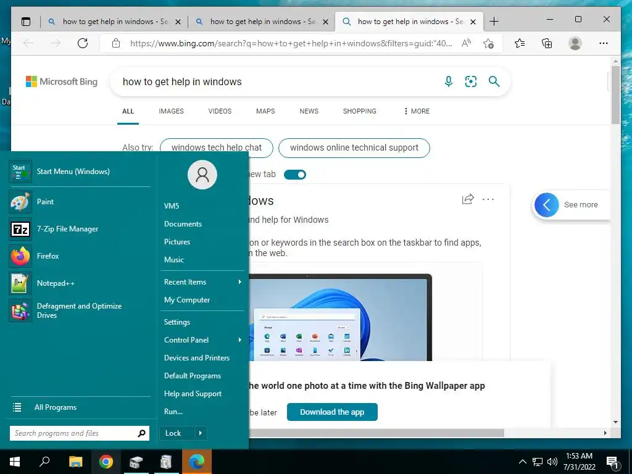
Task: Click the scroll right arrow on horizontal scrollbar
Action: [x=605, y=433]
